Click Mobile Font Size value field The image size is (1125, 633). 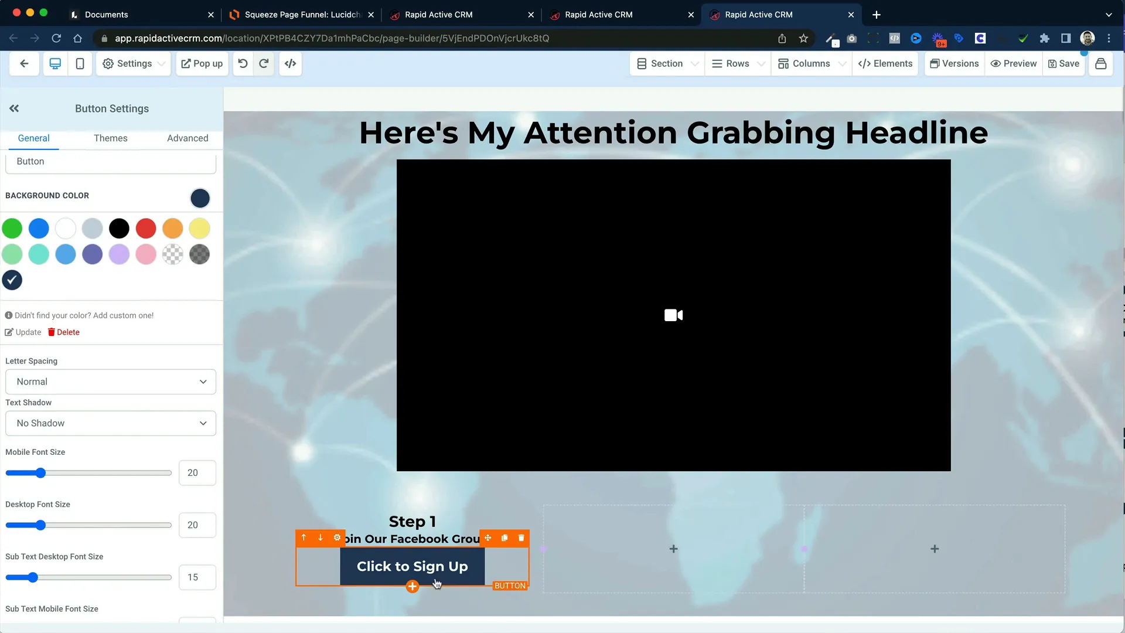coord(197,473)
